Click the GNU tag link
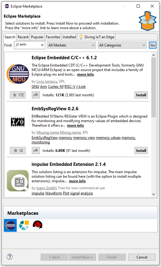Screen dimensions: 161x267 pyautogui.click(x=36, y=87)
